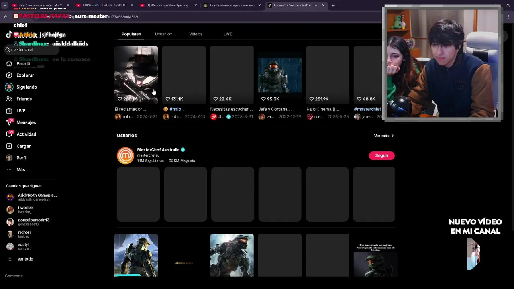Open the Friends page in sidebar
Image resolution: width=514 pixels, height=289 pixels.
pyautogui.click(x=19, y=99)
